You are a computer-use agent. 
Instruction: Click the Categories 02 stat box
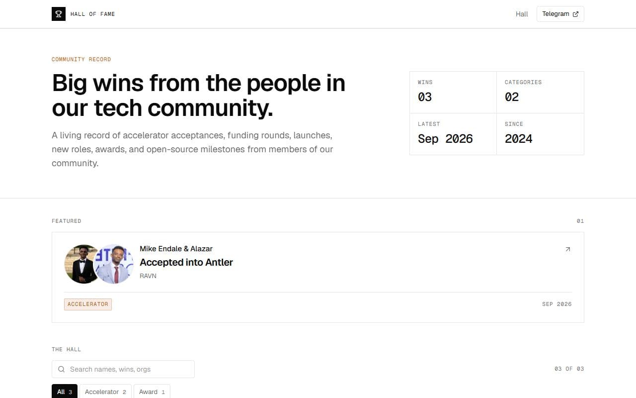[x=541, y=92]
